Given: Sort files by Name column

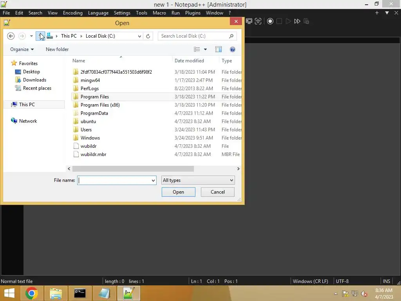Looking at the screenshot, I should click(x=121, y=61).
